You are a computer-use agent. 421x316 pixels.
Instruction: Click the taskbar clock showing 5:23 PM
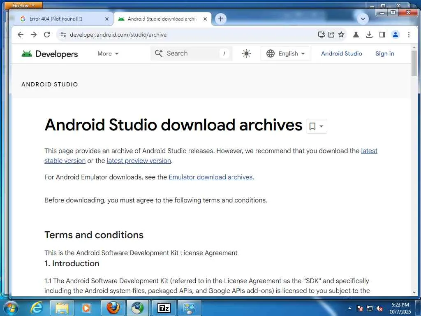tap(400, 308)
